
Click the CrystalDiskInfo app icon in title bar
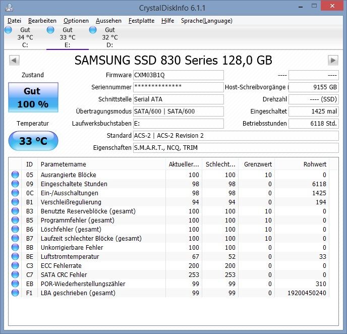pyautogui.click(x=9, y=8)
